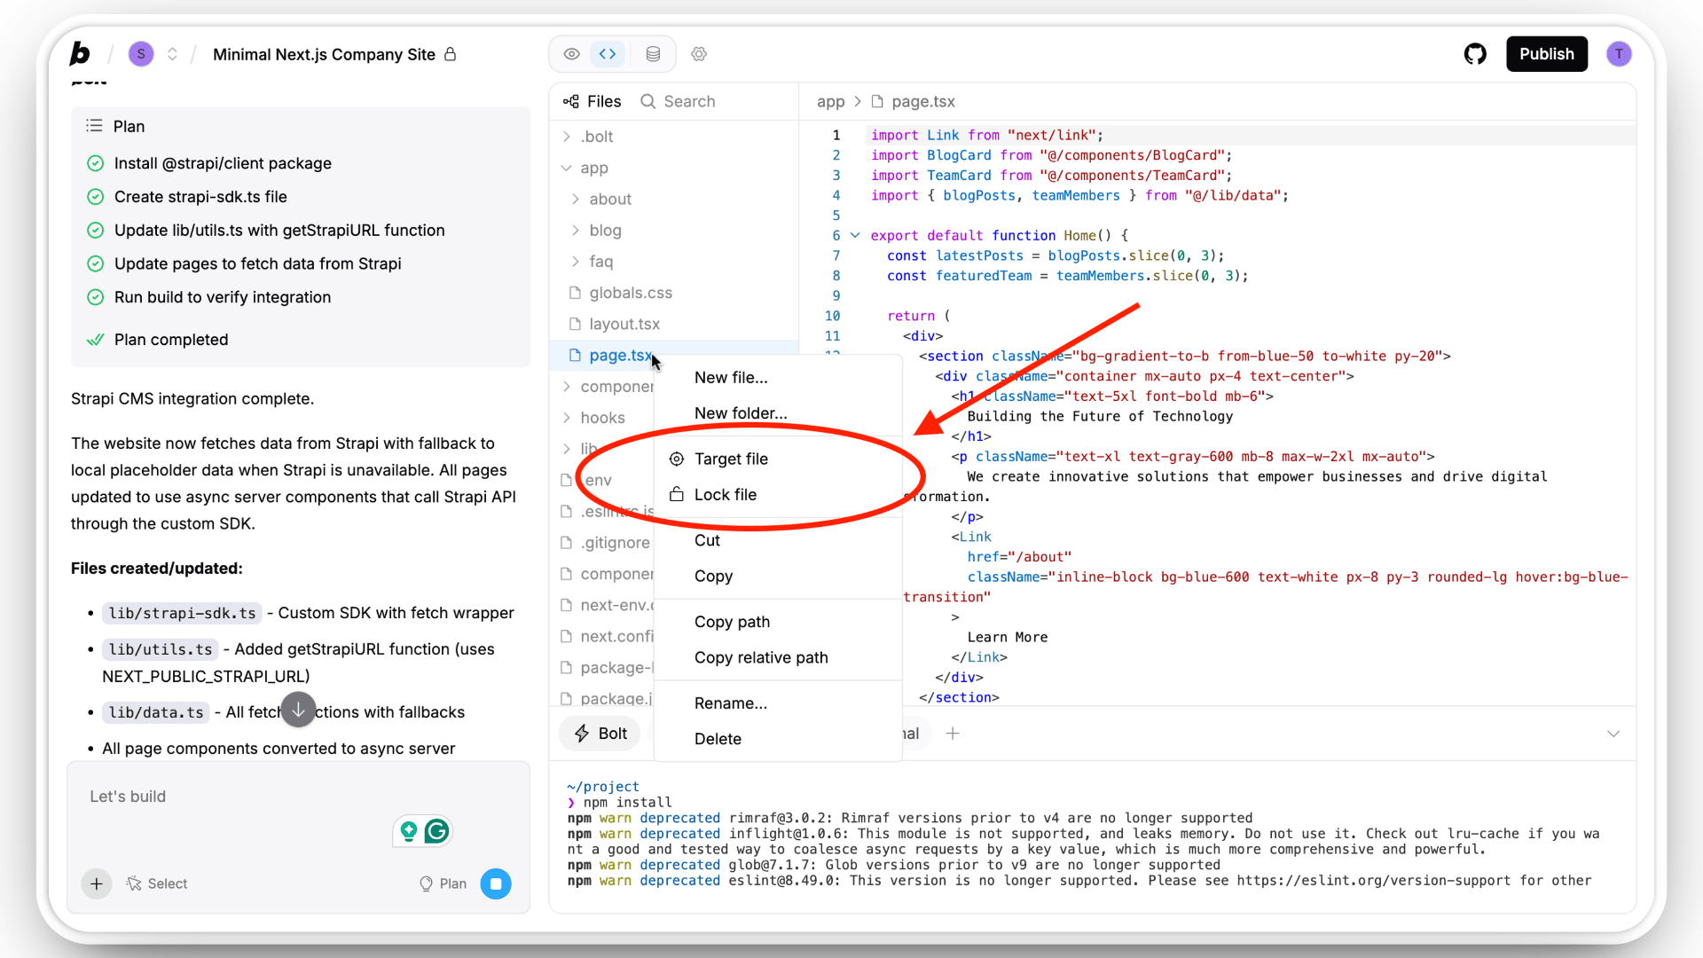Click the green lightbulb extension icon
This screenshot has width=1703, height=958.
pos(409,831)
